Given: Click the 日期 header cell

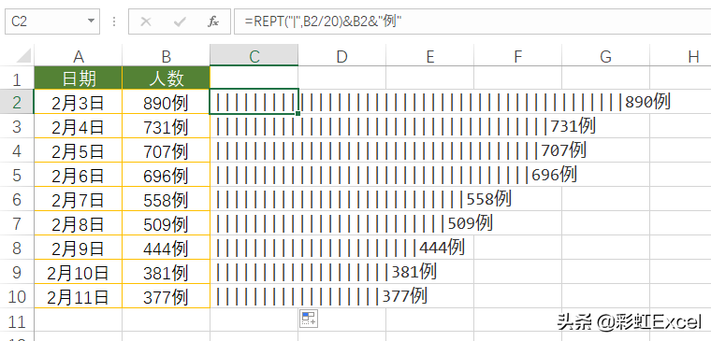Looking at the screenshot, I should pos(79,78).
